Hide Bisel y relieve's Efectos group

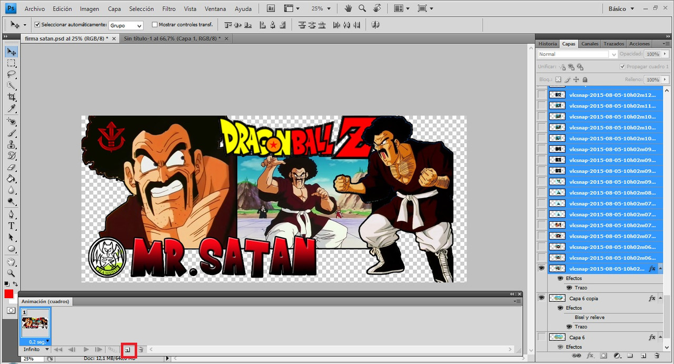pos(560,308)
